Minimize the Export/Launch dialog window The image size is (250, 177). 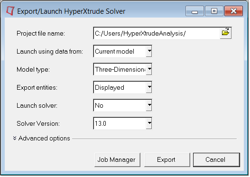[x=194, y=11]
